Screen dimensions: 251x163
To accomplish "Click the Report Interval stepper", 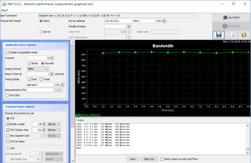I will pos(52,74).
